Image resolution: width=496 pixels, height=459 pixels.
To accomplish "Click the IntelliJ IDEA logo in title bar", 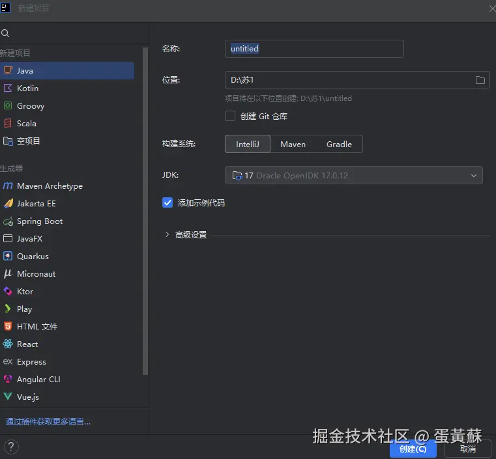I will tap(5, 8).
